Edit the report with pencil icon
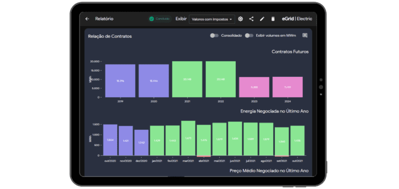The image size is (399, 189). 262,19
